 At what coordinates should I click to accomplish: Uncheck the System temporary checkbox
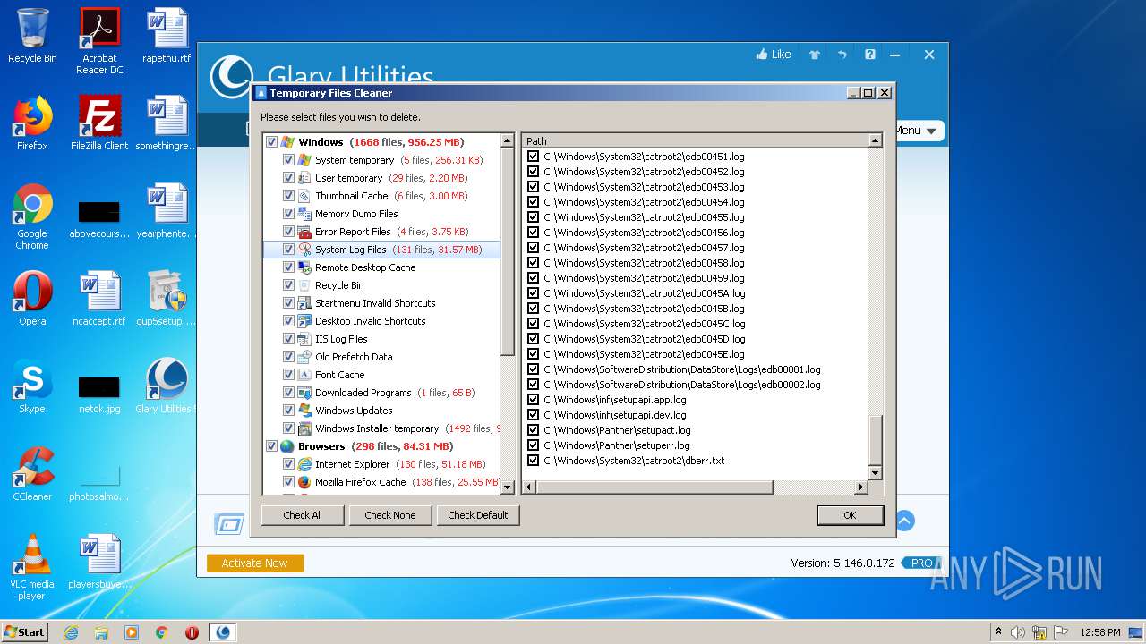(288, 160)
